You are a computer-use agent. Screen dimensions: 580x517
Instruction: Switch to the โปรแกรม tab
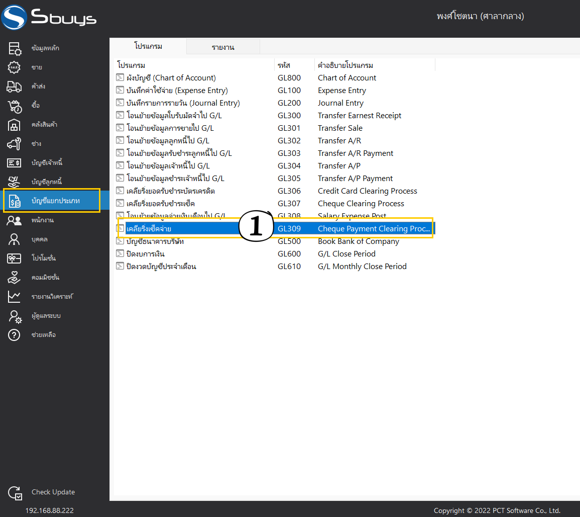[x=148, y=46]
